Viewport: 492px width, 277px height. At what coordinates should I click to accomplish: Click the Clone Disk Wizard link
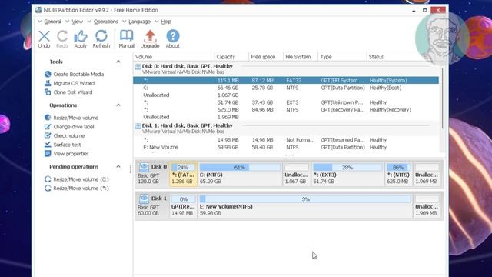tap(73, 92)
